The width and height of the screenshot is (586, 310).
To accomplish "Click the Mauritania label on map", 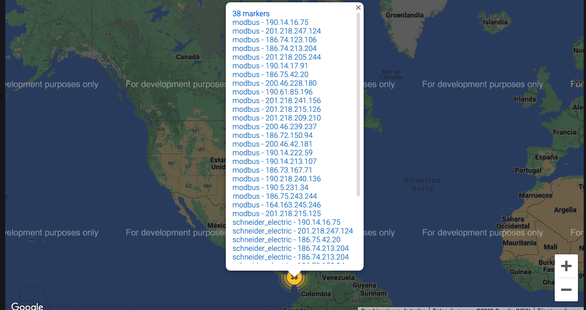I will click(519, 243).
